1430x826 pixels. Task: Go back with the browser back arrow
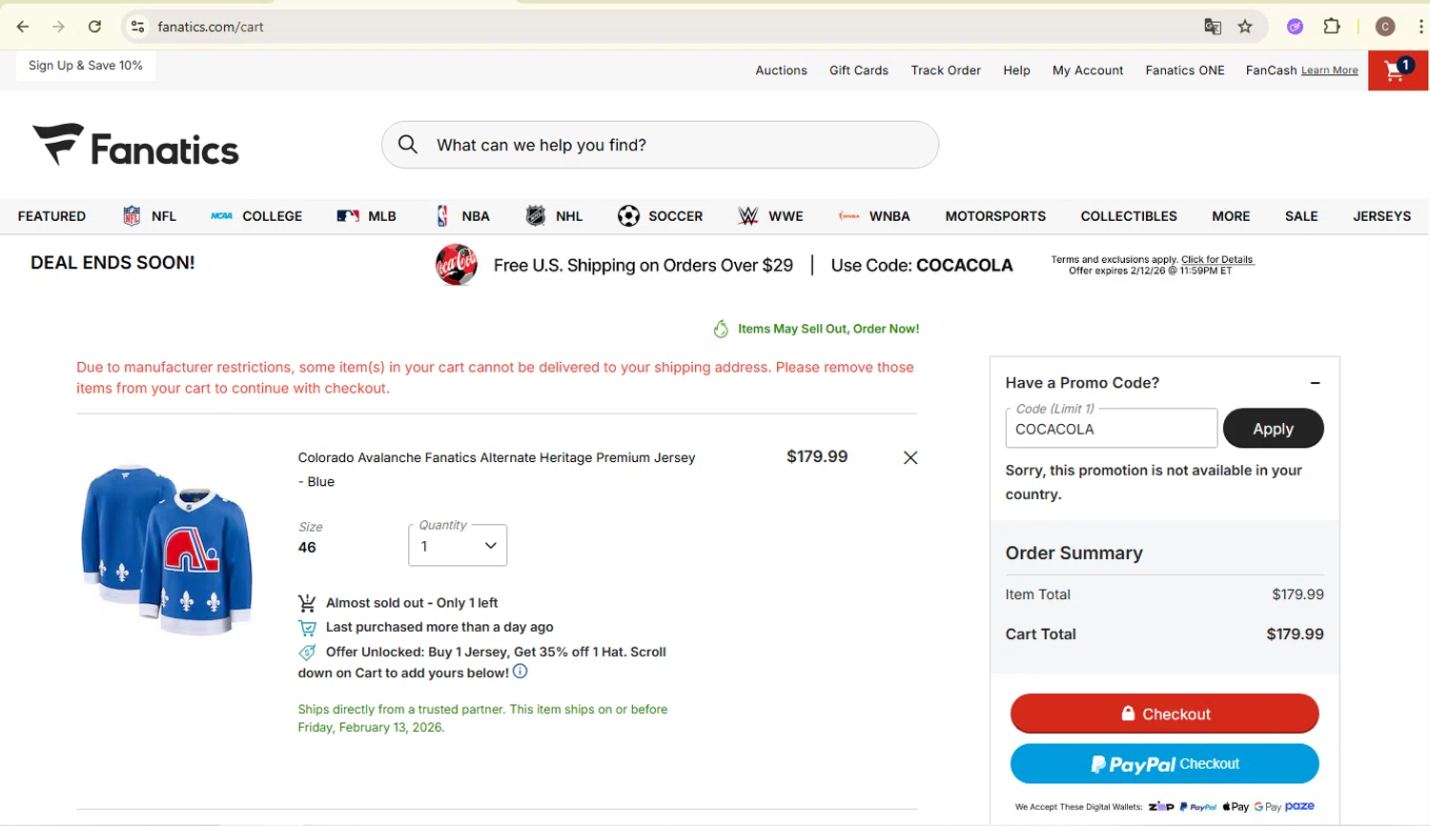coord(23,27)
